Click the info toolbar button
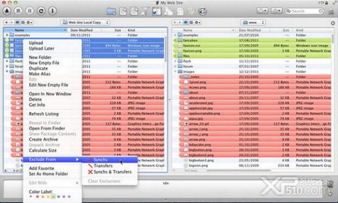This screenshot has width=338, height=203. 52,11
